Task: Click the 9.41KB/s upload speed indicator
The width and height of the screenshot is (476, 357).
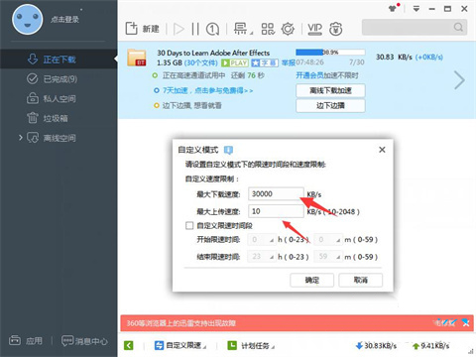Action: point(431,346)
